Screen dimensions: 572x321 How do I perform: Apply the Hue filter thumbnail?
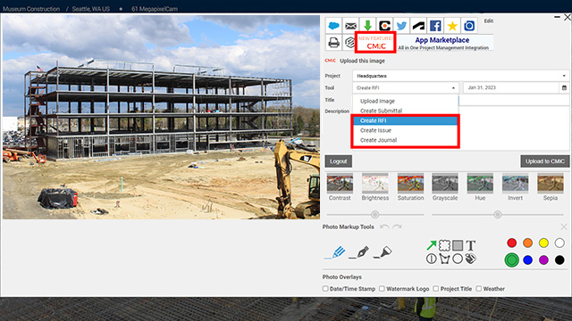480,183
